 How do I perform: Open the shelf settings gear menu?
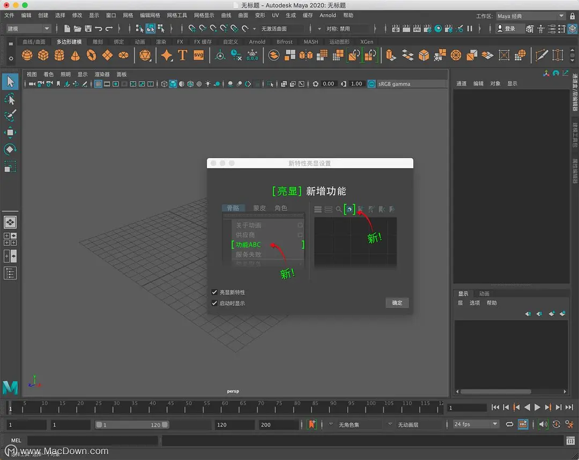(x=11, y=58)
